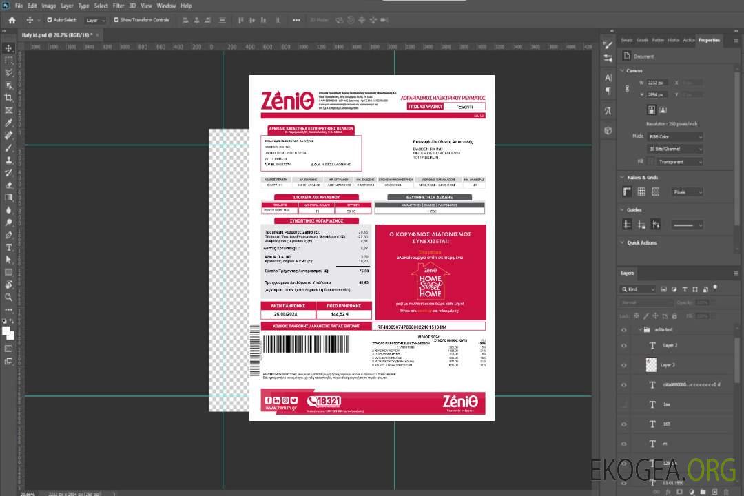
Task: Open the 16 Bits/Channel dropdown
Action: (x=674, y=149)
